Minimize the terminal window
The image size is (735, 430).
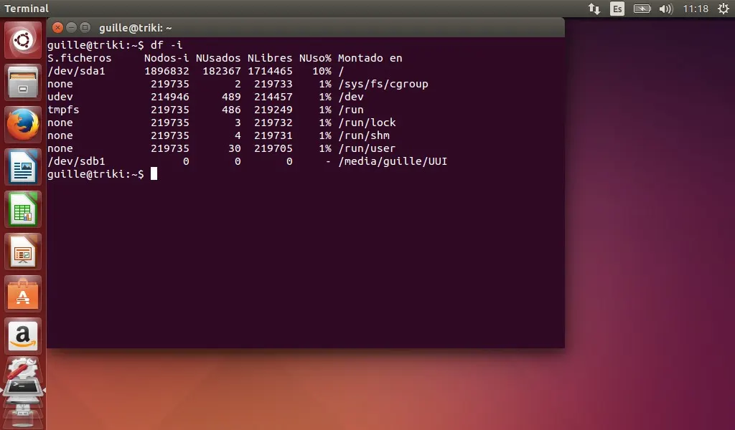[71, 28]
